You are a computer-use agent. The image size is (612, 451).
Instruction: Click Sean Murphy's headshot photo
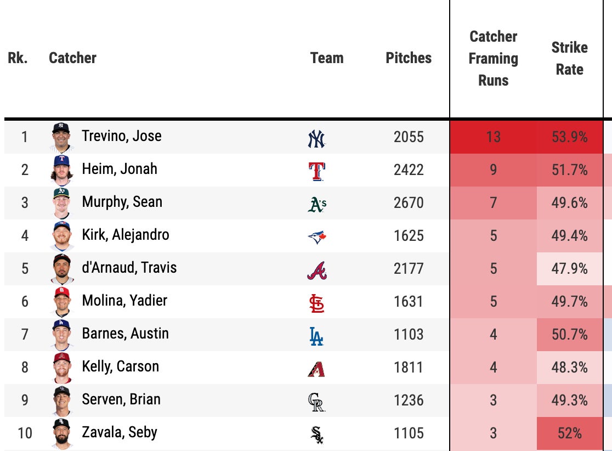tap(62, 203)
